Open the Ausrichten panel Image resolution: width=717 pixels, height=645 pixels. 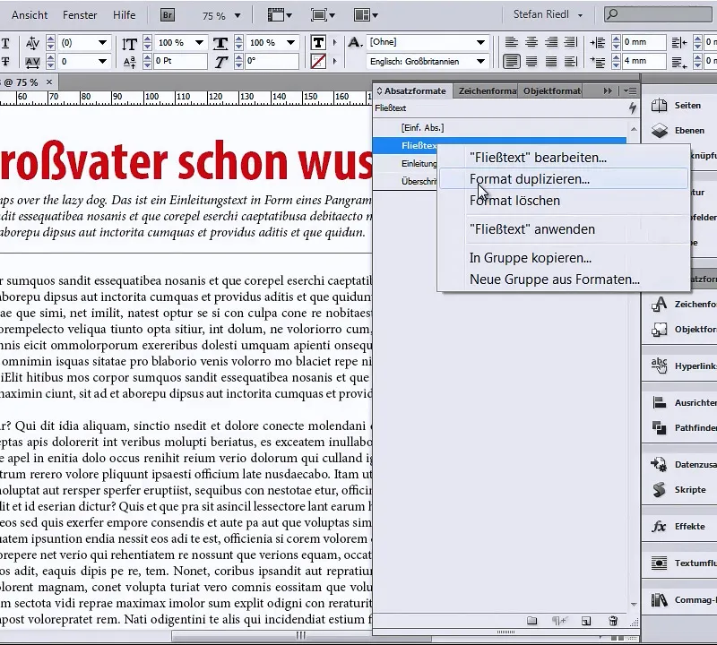683,402
